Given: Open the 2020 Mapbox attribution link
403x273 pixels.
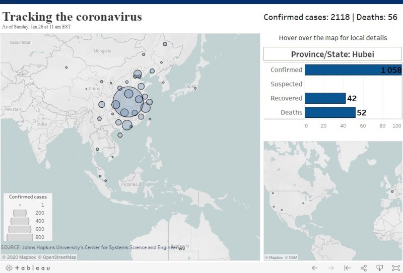Looking at the screenshot, I should coord(19,257).
